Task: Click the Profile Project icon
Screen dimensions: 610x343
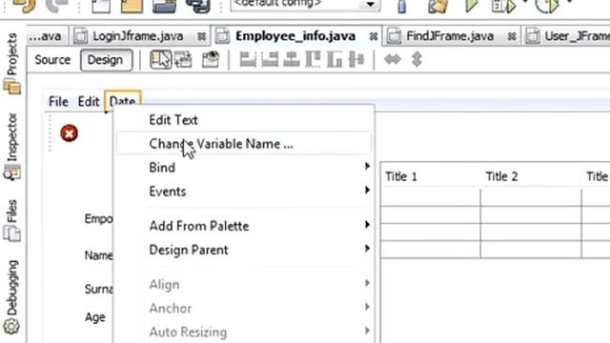Action: (x=547, y=6)
